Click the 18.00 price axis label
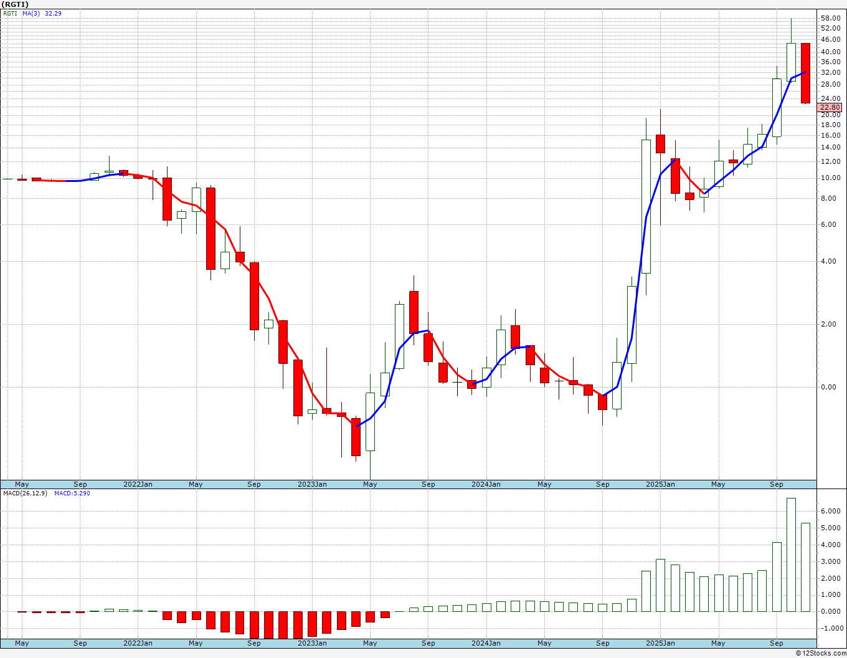The image size is (847, 658). point(830,125)
